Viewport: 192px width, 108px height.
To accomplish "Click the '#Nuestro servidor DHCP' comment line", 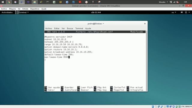I will coord(58,37).
